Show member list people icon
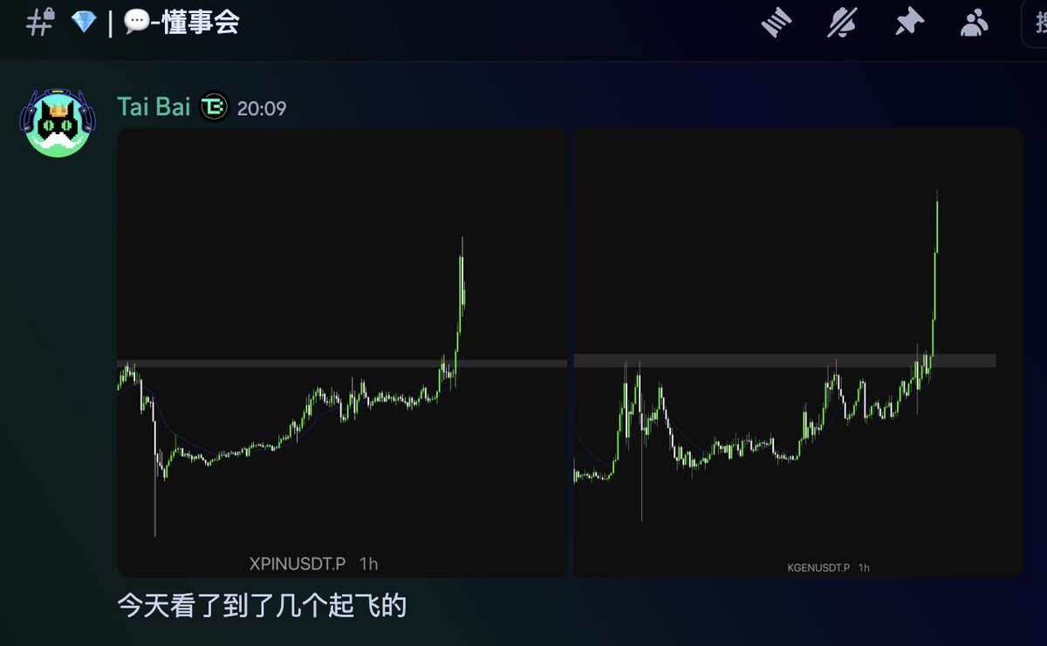The image size is (1047, 646). pyautogui.click(x=974, y=23)
